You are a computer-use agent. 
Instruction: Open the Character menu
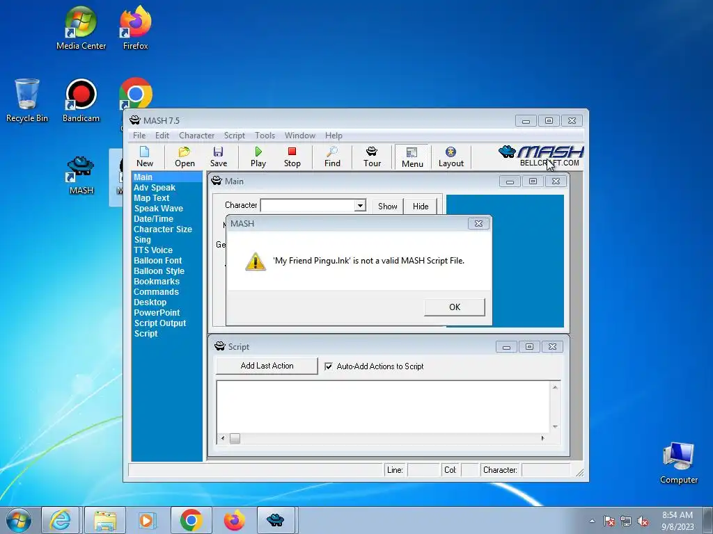tap(196, 136)
